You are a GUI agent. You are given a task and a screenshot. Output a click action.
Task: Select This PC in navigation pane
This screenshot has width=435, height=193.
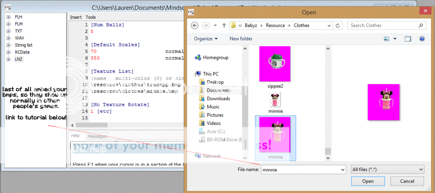coord(207,74)
